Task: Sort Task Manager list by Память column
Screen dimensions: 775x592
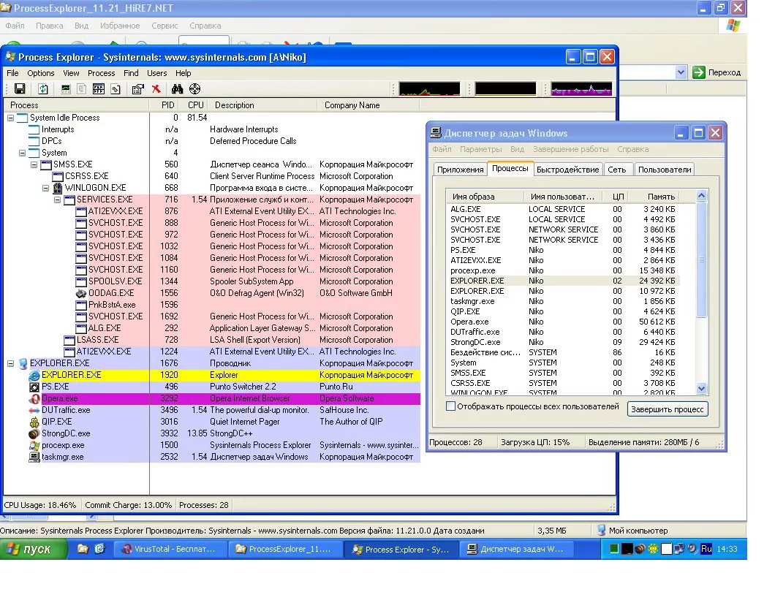Action: 660,197
